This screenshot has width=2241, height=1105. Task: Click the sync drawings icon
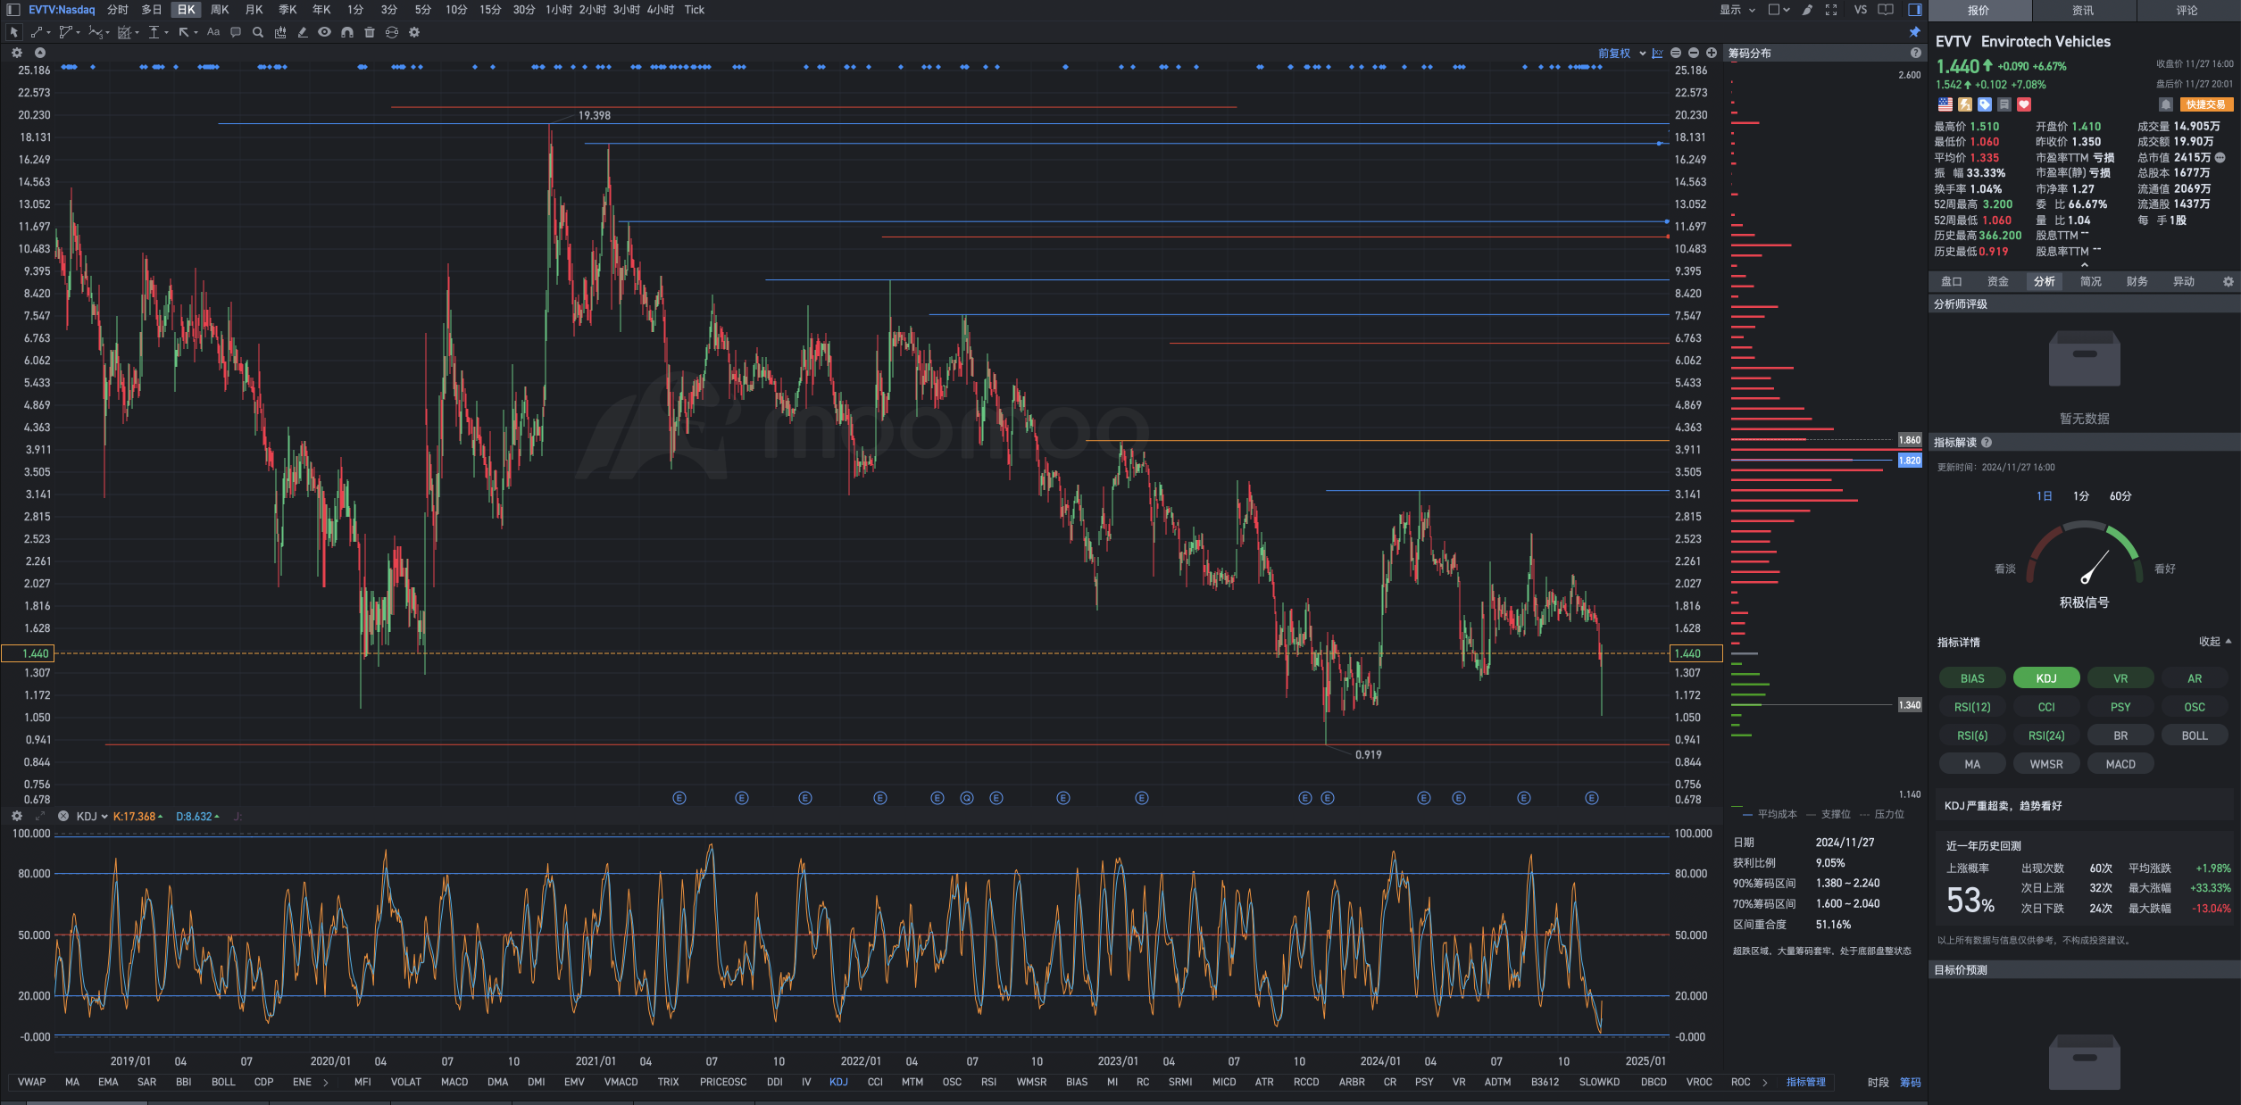click(x=392, y=32)
